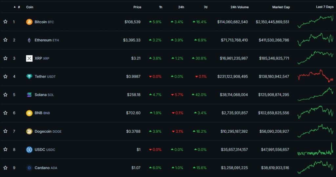
Task: Toggle the star next to Tether
Action: (5, 77)
